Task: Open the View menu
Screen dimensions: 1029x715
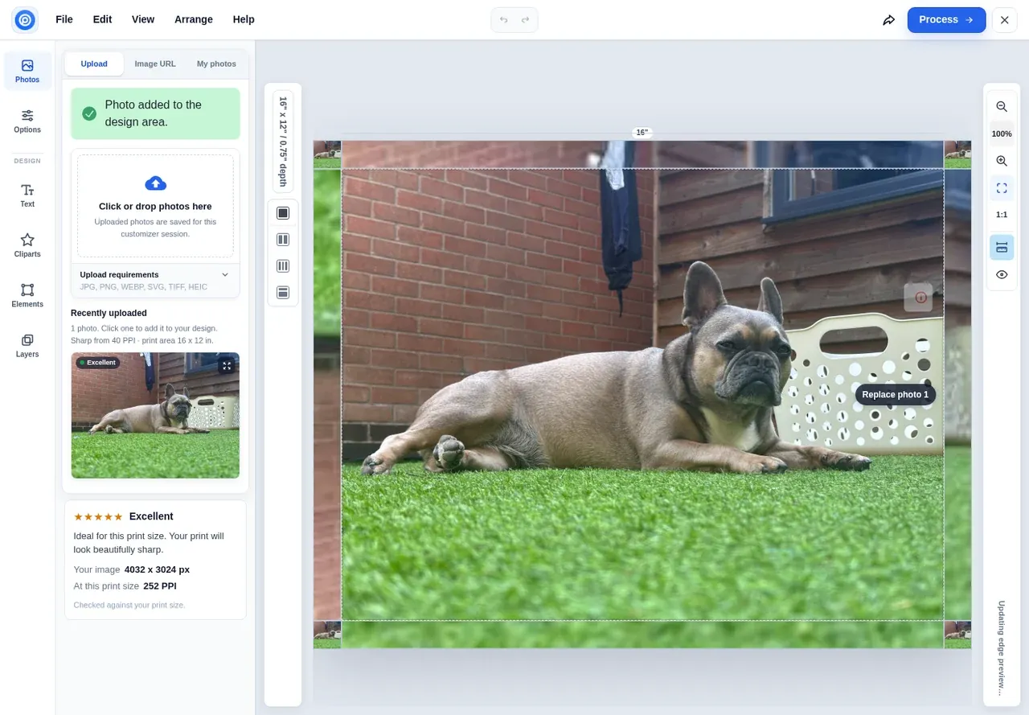Action: 143,19
